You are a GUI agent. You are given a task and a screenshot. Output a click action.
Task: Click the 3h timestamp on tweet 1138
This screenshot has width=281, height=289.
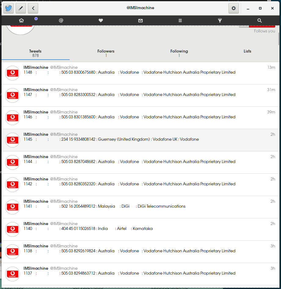[273, 246]
